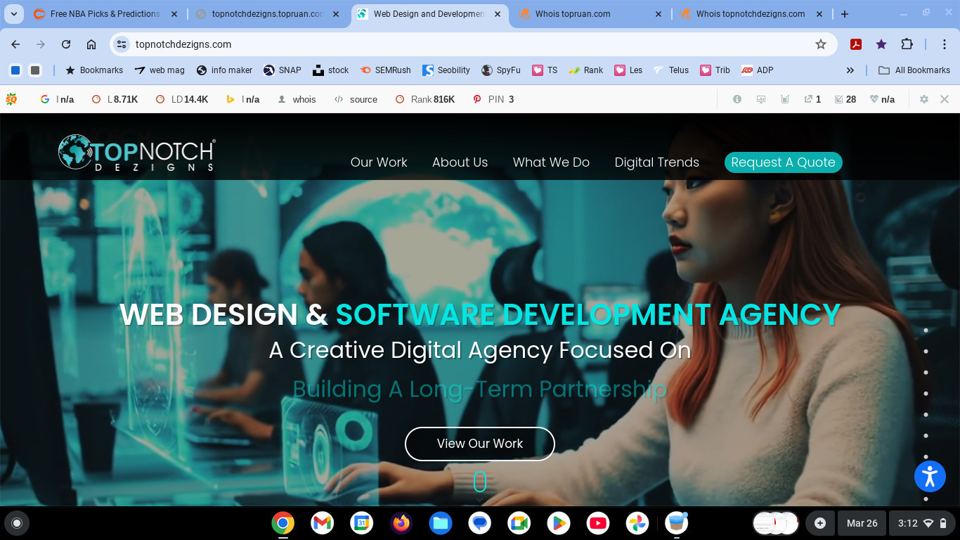Click the View Our Work button
Screen dimensions: 960x540
tap(479, 444)
